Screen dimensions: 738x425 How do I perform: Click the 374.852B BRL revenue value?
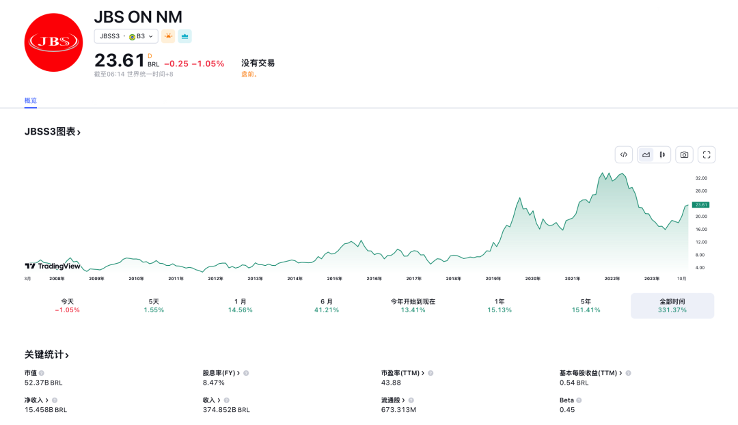[226, 410]
